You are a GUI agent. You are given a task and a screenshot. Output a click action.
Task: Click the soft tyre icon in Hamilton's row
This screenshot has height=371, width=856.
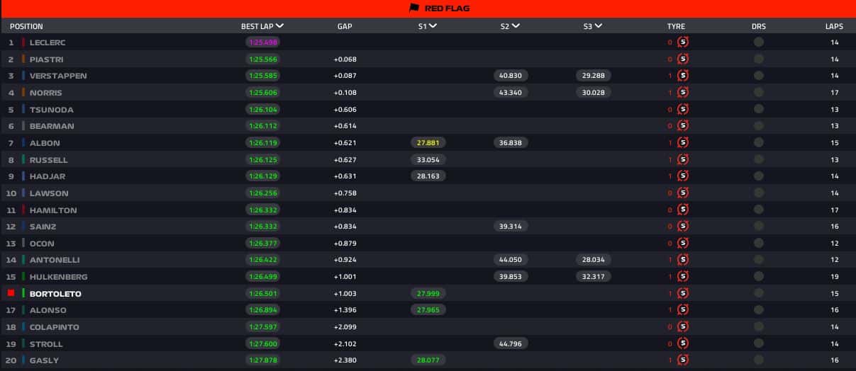(x=683, y=210)
